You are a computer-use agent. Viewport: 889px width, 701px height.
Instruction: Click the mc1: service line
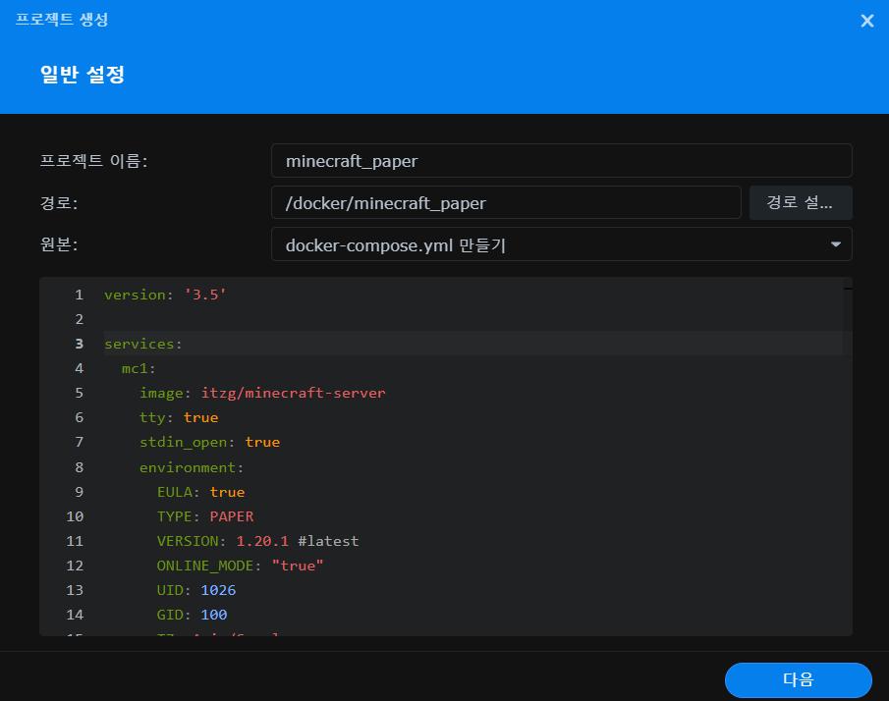[x=139, y=368]
